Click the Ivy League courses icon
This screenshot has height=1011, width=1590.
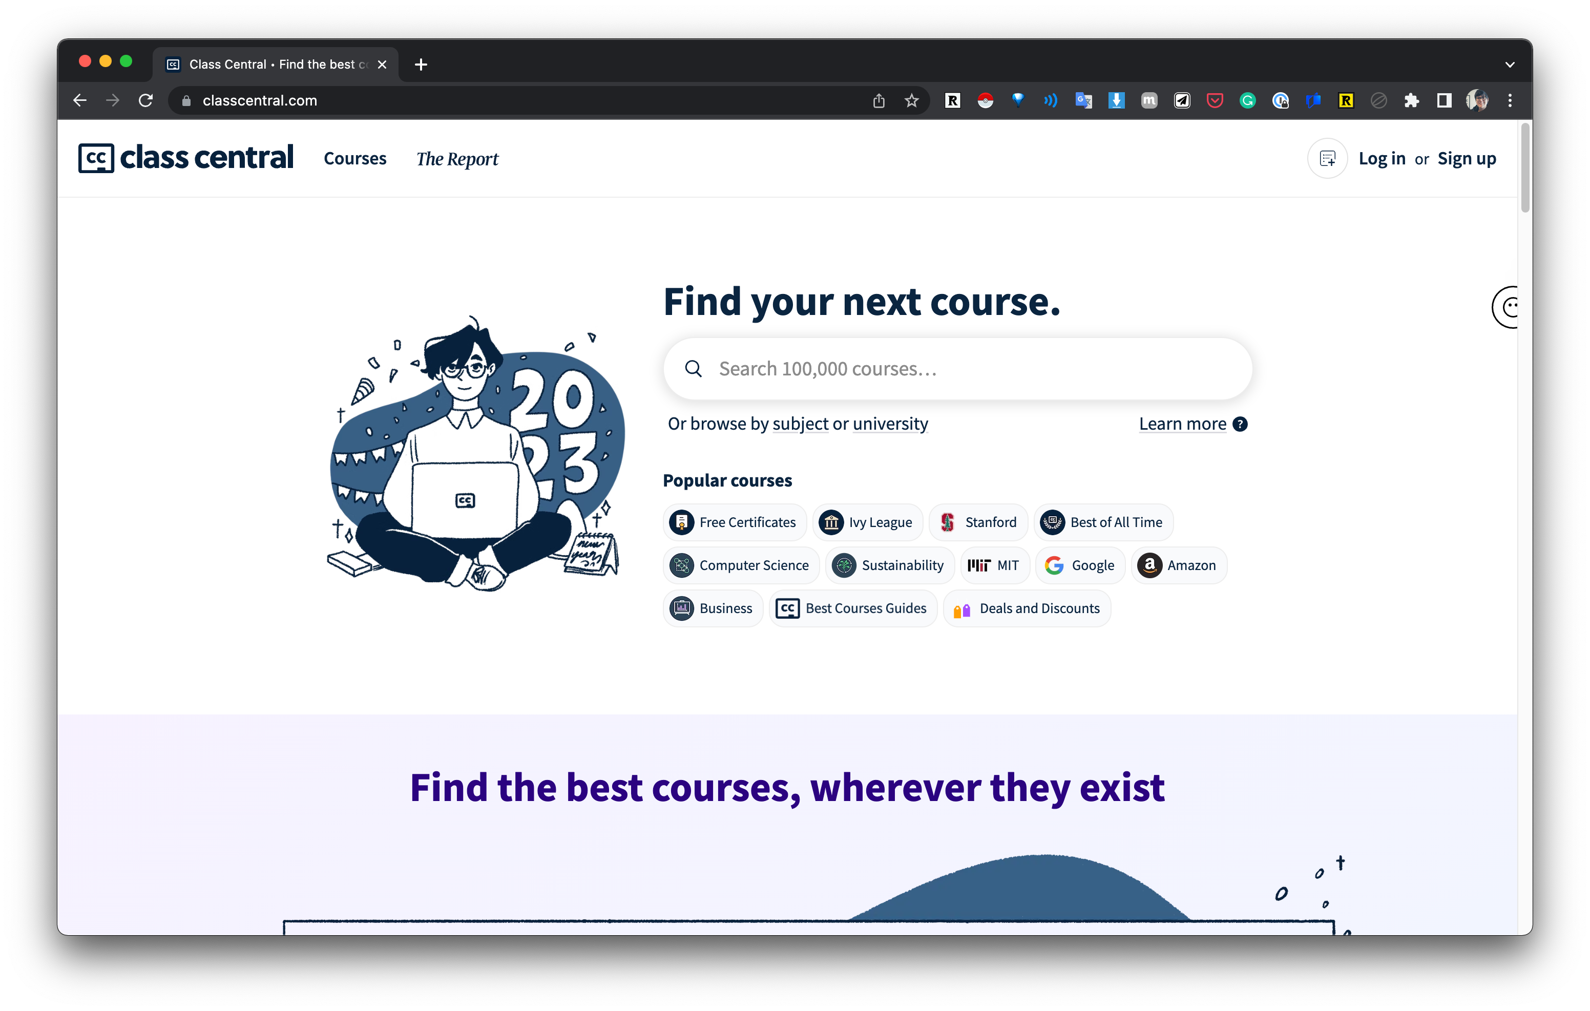[831, 522]
